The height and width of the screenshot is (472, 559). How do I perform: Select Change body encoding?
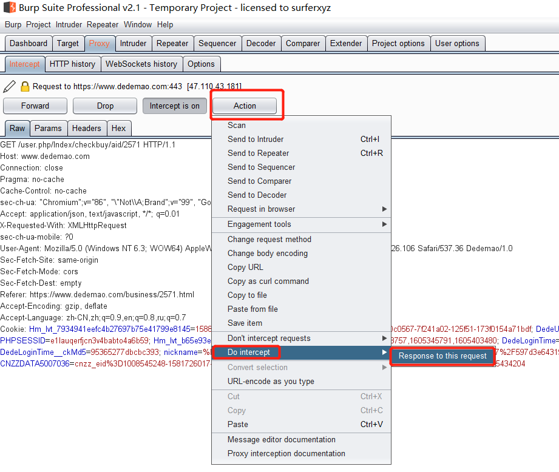[x=301, y=253]
